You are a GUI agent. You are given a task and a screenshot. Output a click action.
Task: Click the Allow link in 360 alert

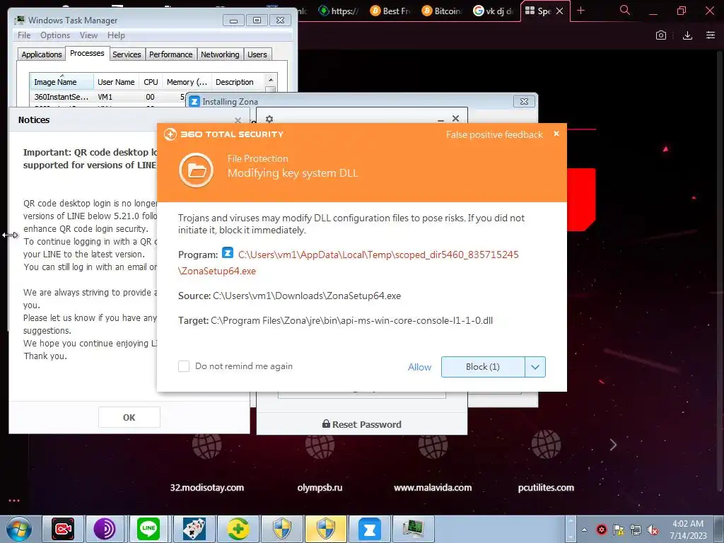(x=419, y=367)
